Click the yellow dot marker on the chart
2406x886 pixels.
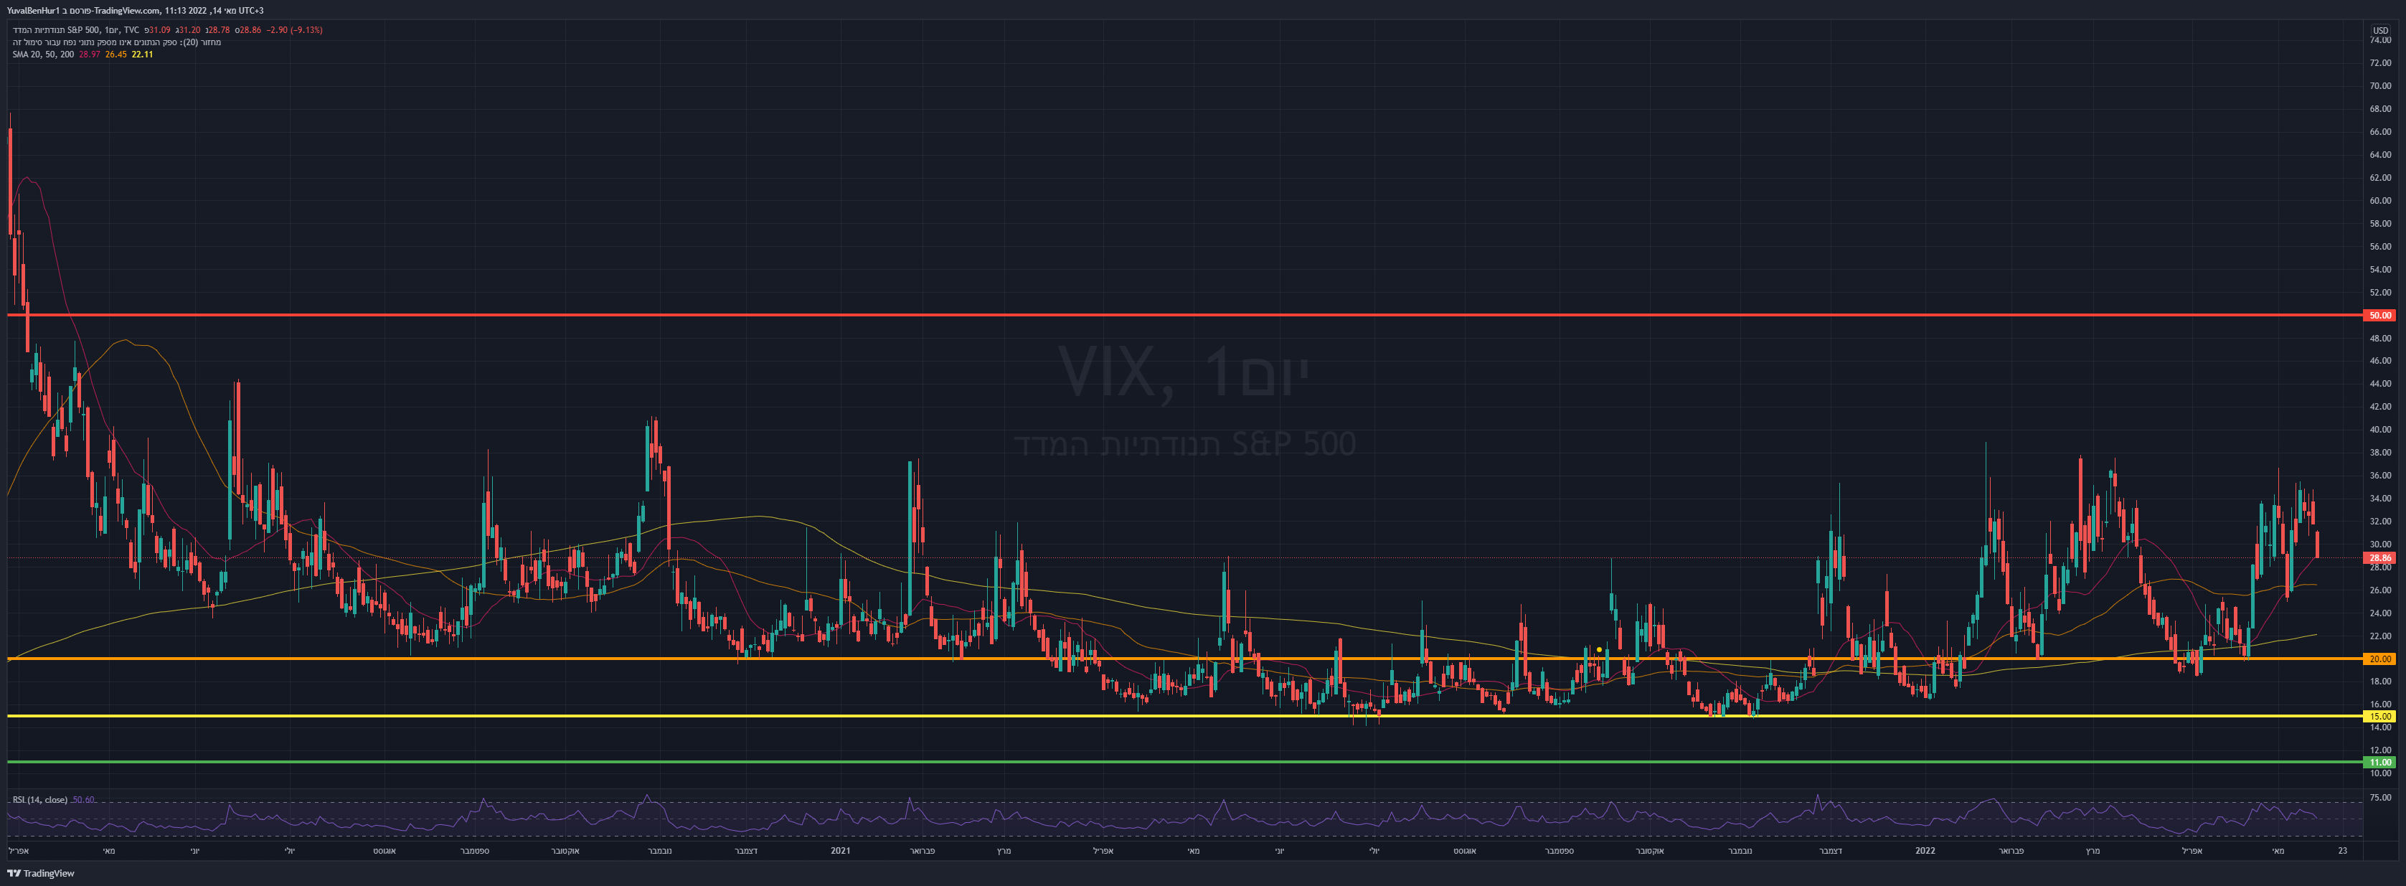tap(1599, 650)
